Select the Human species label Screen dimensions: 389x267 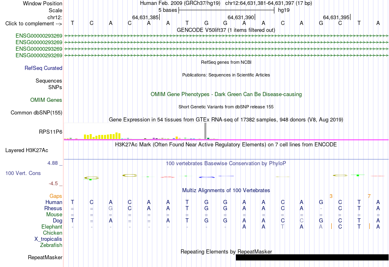point(54,202)
